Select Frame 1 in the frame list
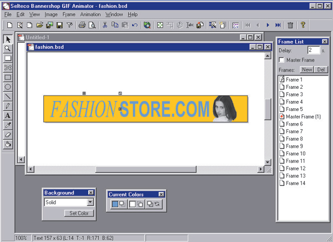333x242 pixels. click(294, 80)
